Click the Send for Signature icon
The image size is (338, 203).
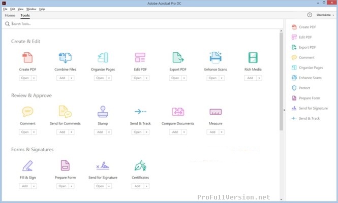pyautogui.click(x=103, y=165)
